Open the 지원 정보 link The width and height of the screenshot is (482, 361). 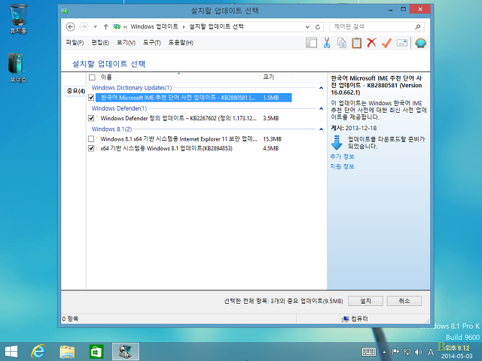point(342,166)
